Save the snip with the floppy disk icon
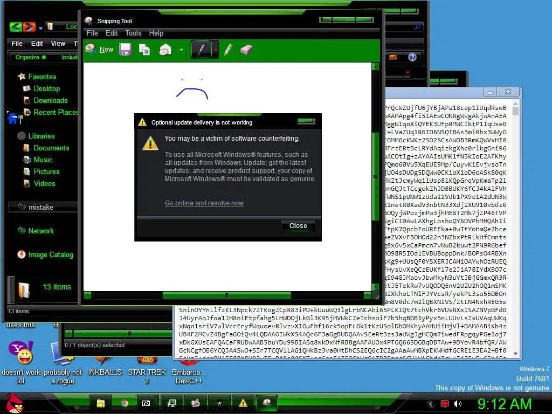The height and width of the screenshot is (414, 552). tap(125, 50)
